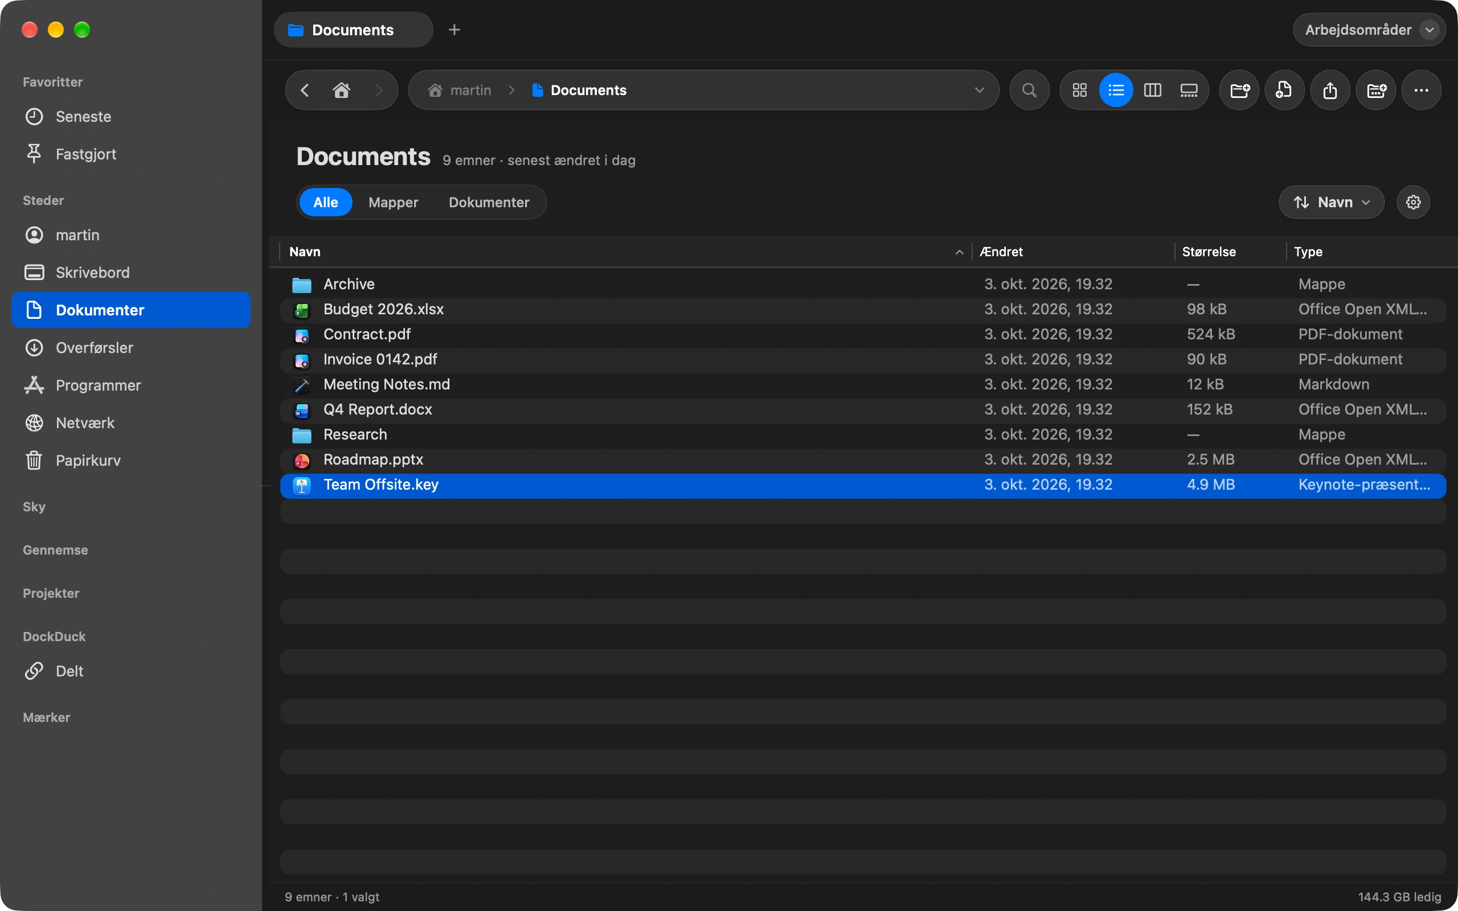Viewport: 1458px width, 911px height.
Task: Create a new document file
Action: [1284, 91]
